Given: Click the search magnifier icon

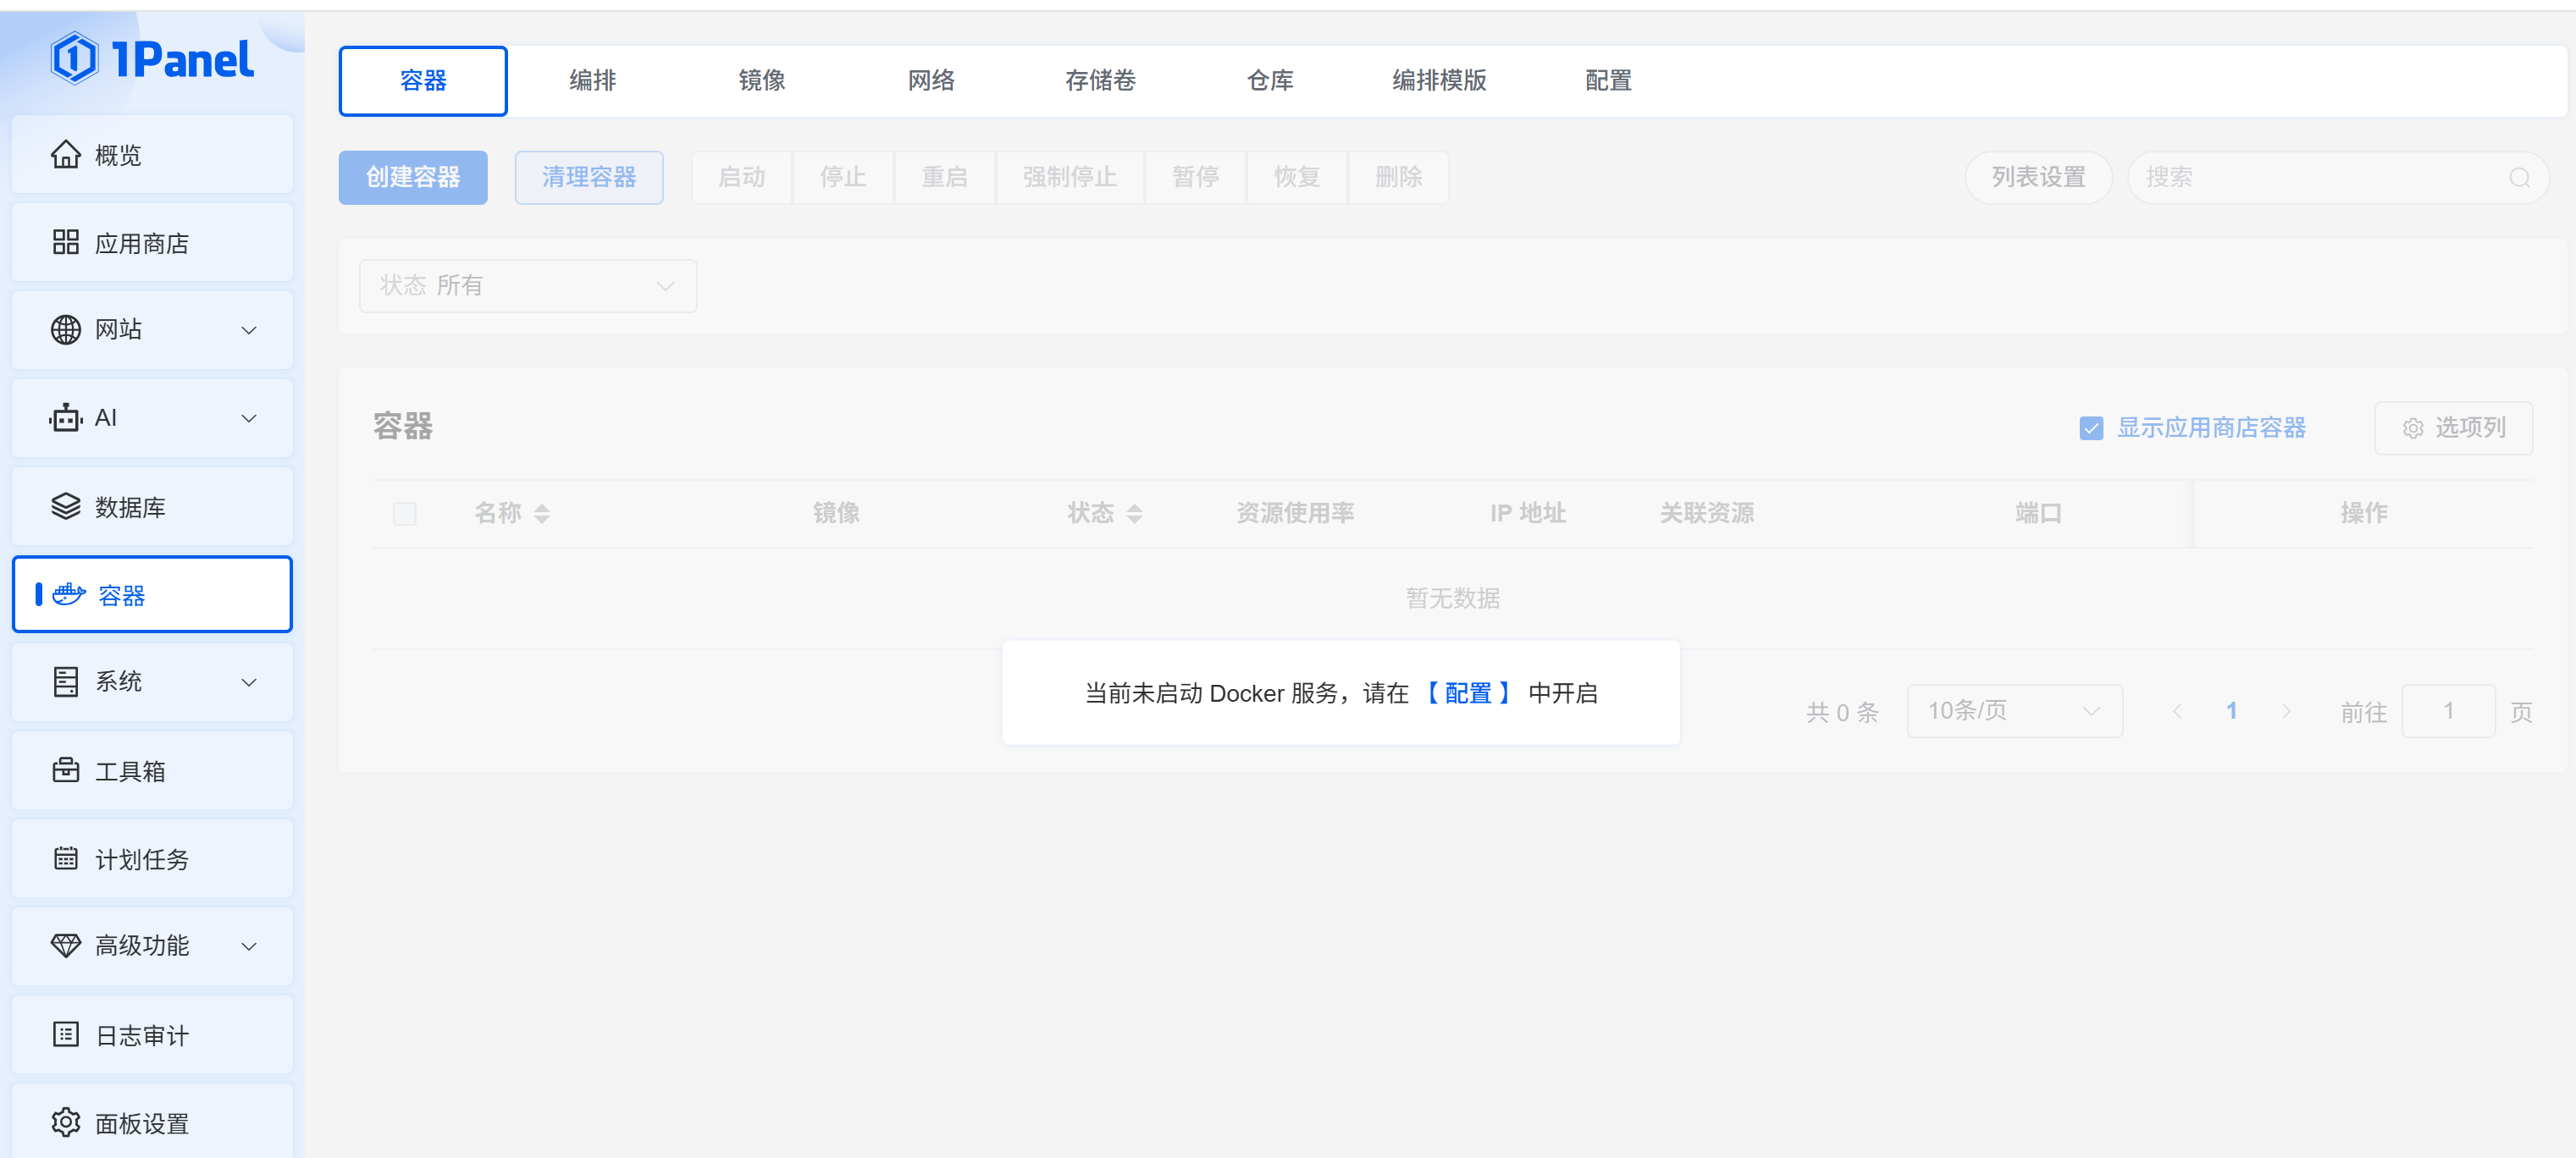Looking at the screenshot, I should 2519,178.
